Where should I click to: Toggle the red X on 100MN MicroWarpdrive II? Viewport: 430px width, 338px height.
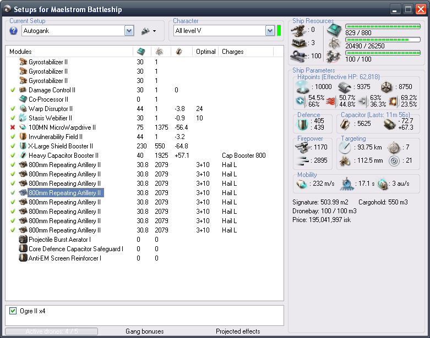(x=13, y=128)
